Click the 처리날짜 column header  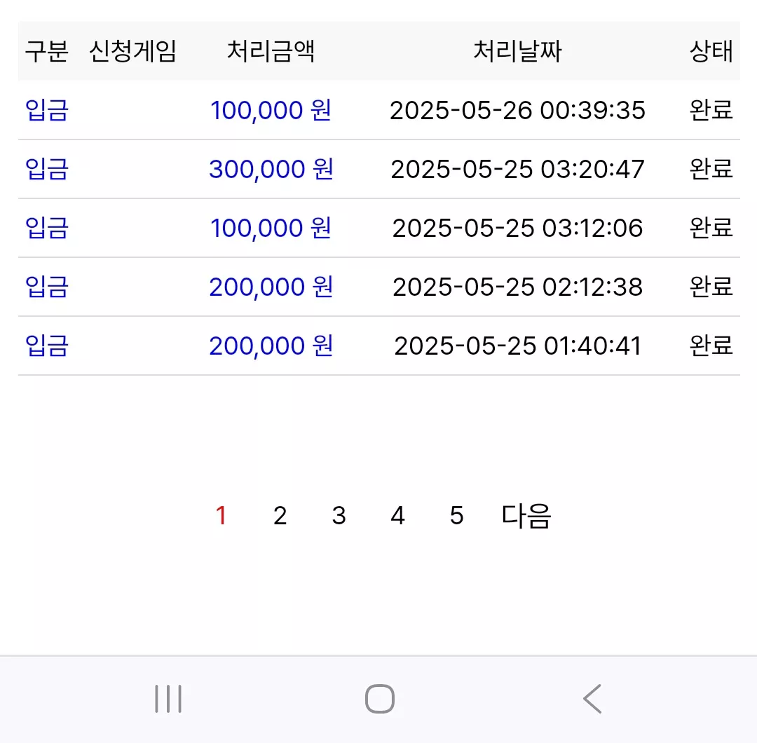pyautogui.click(x=517, y=51)
